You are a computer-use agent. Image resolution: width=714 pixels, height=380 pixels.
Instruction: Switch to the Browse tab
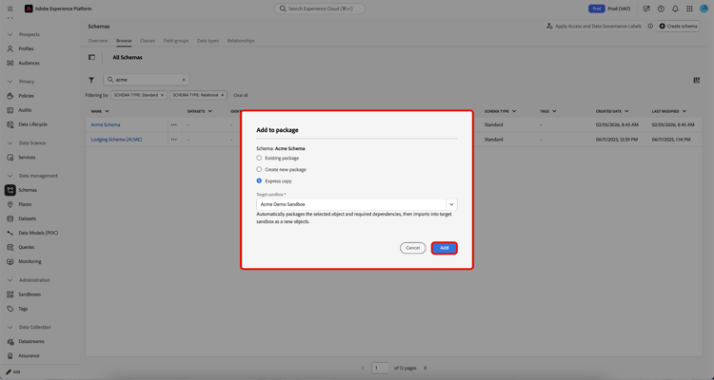[124, 41]
